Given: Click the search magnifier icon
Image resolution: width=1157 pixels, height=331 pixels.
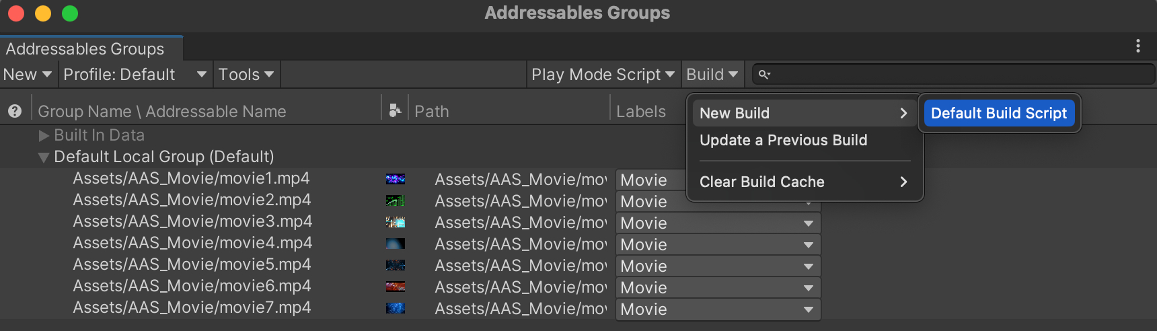Looking at the screenshot, I should coord(764,74).
